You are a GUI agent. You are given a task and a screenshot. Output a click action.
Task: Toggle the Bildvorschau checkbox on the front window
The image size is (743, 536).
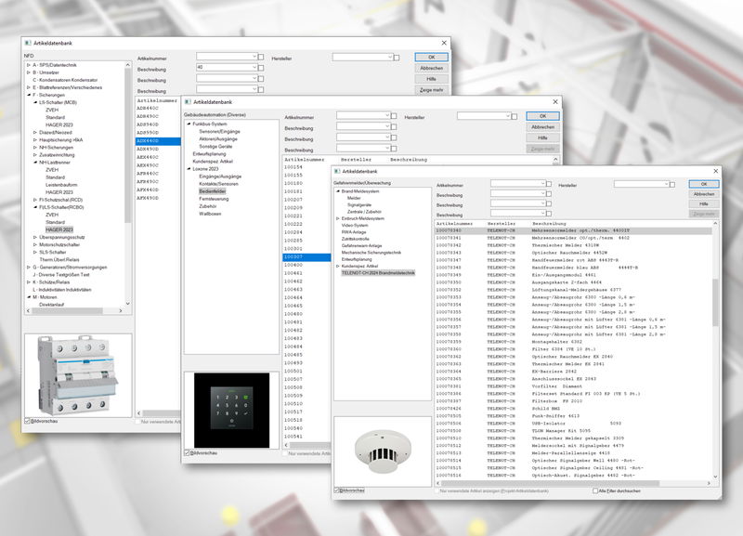click(x=336, y=490)
